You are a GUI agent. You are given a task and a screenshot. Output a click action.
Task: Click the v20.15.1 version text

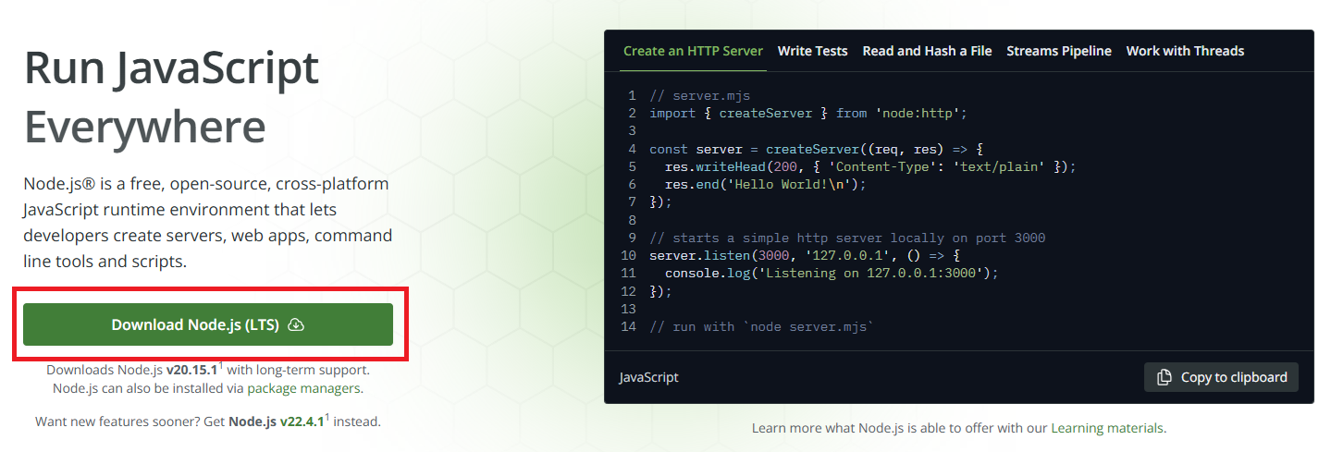coord(191,370)
